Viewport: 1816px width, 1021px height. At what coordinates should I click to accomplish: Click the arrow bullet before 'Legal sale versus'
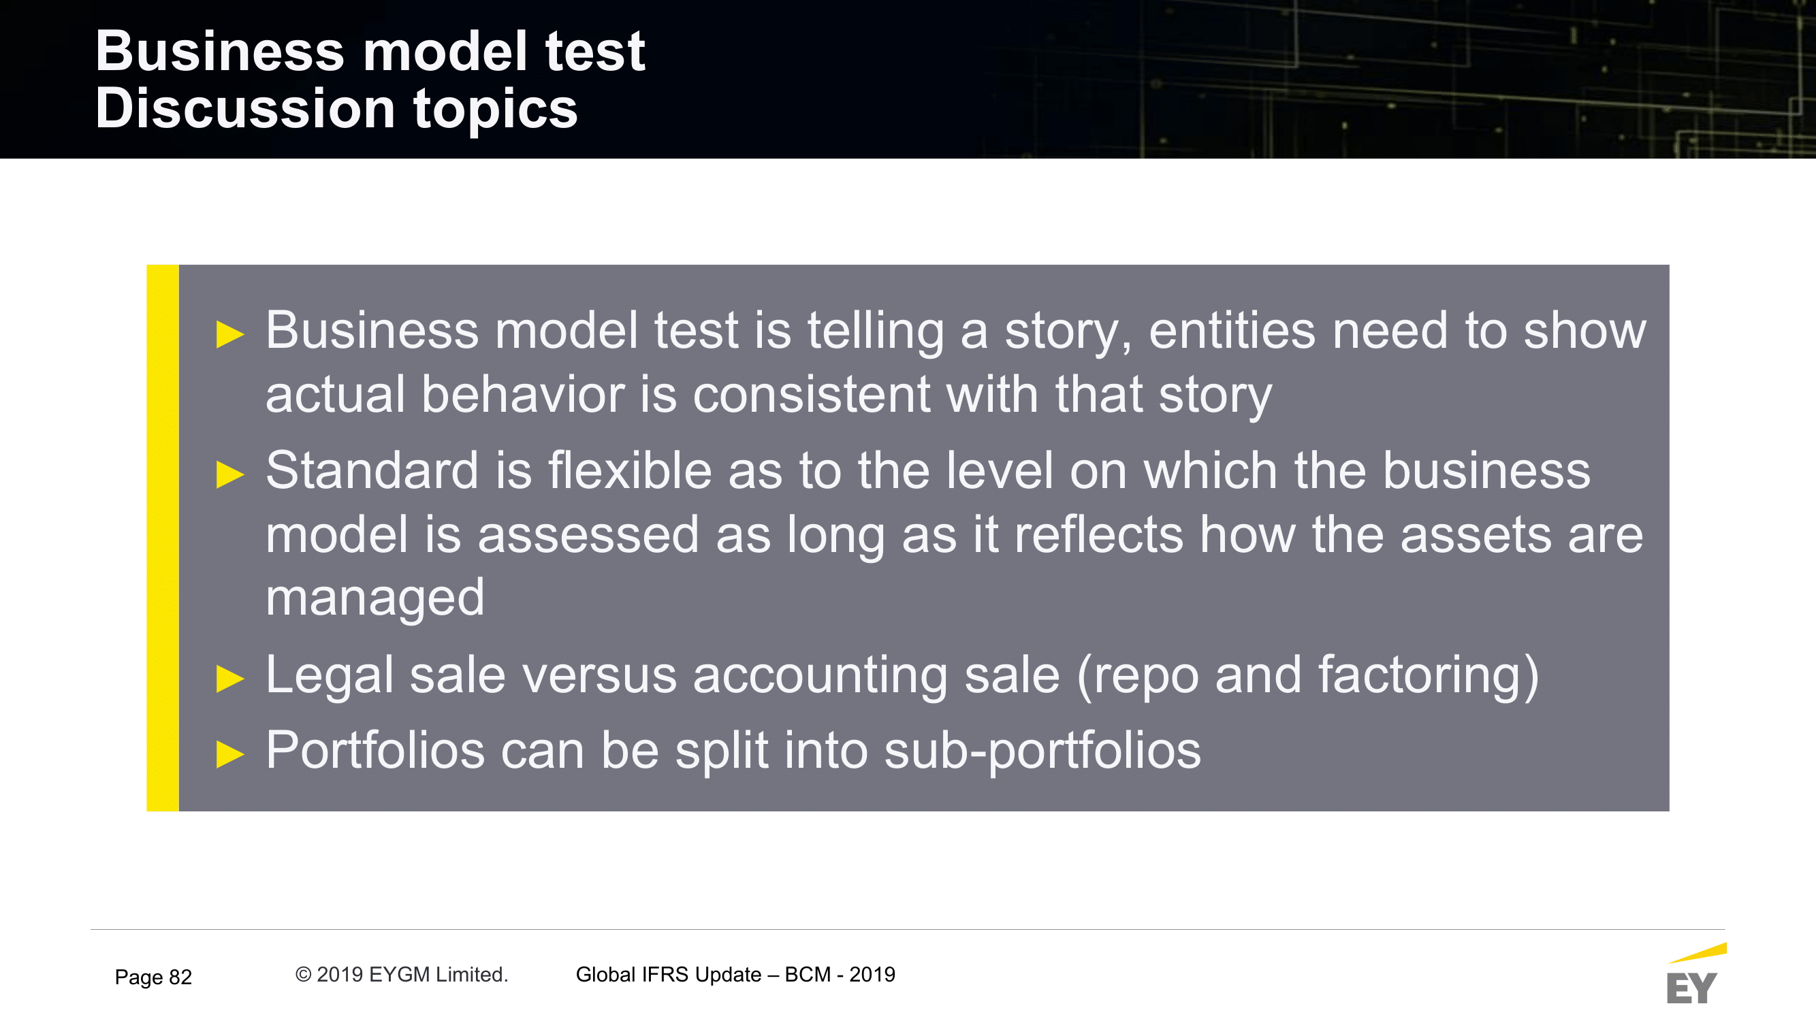[x=230, y=679]
